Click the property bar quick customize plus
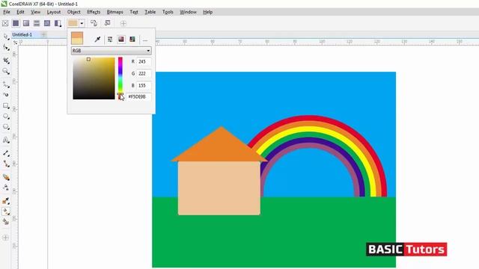Image resolution: width=479 pixels, height=269 pixels. [123, 23]
